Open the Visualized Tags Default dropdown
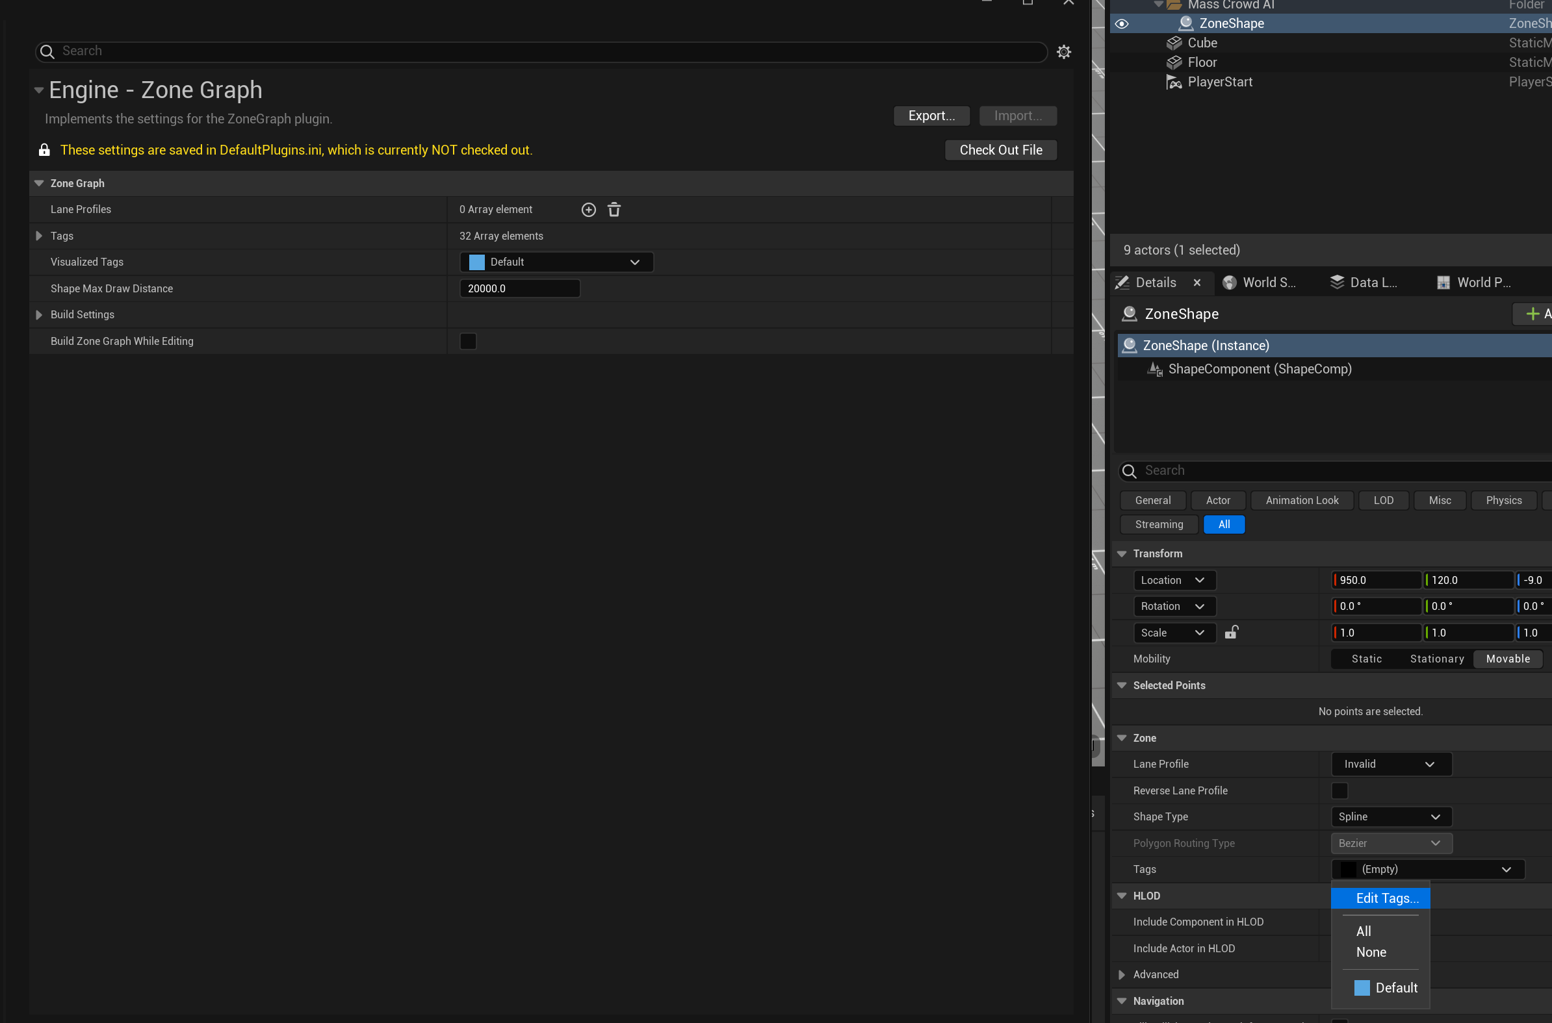This screenshot has height=1023, width=1552. [x=556, y=262]
